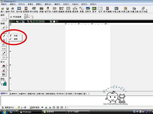Open the 向量工廠 vector factory
Screen dimensions: 153x114
tap(134, 10)
